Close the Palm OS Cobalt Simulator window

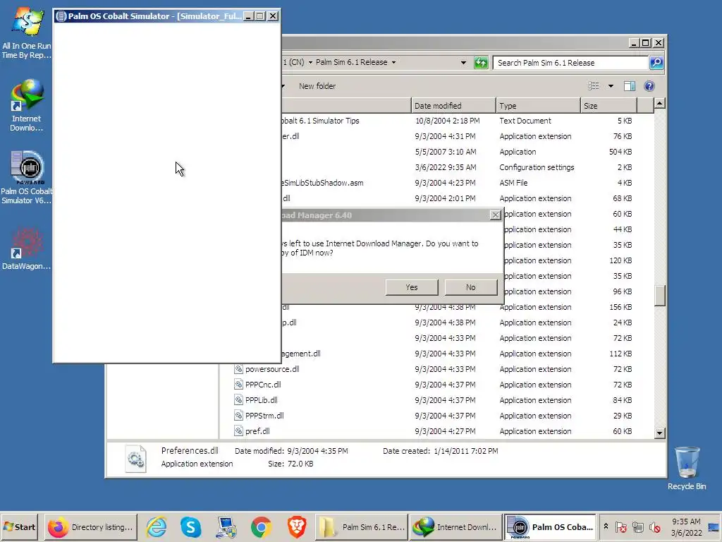273,16
